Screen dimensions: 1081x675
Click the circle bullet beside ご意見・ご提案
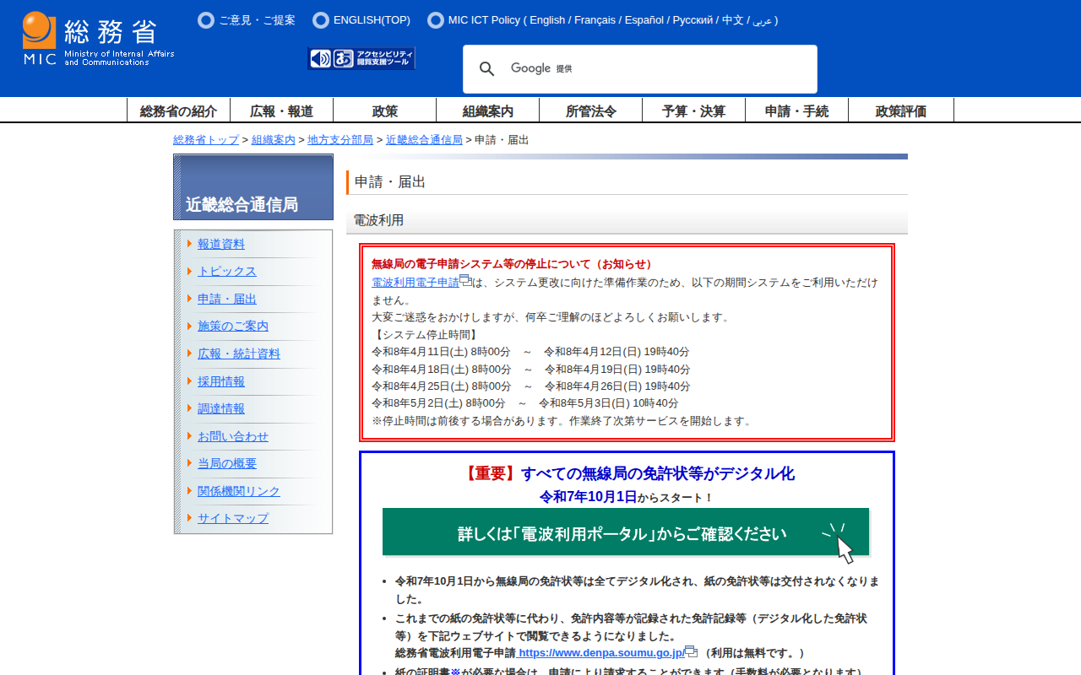pyautogui.click(x=206, y=20)
